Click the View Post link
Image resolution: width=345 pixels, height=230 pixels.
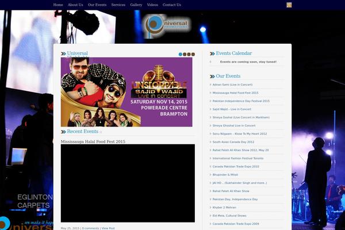108,228
